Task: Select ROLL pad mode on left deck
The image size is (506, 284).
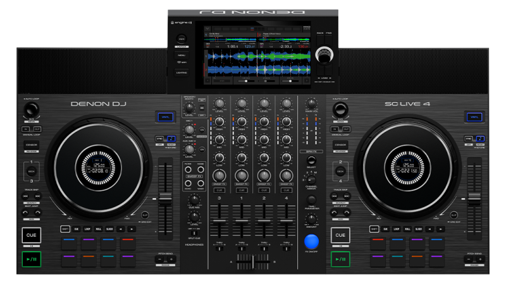Action: point(99,228)
